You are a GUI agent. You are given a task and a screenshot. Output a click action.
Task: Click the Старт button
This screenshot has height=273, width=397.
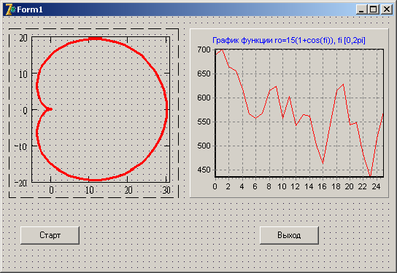(x=50, y=235)
